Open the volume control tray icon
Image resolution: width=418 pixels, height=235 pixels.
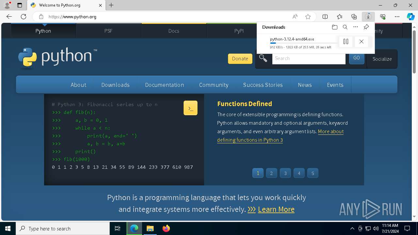(376, 228)
